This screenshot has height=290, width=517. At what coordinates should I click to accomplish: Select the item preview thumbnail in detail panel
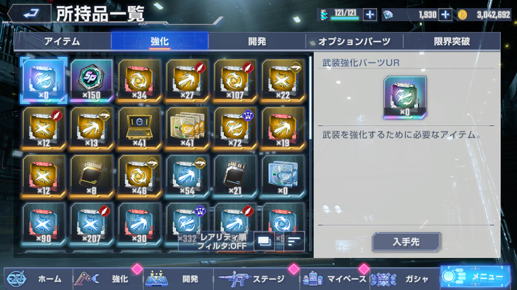click(x=405, y=97)
